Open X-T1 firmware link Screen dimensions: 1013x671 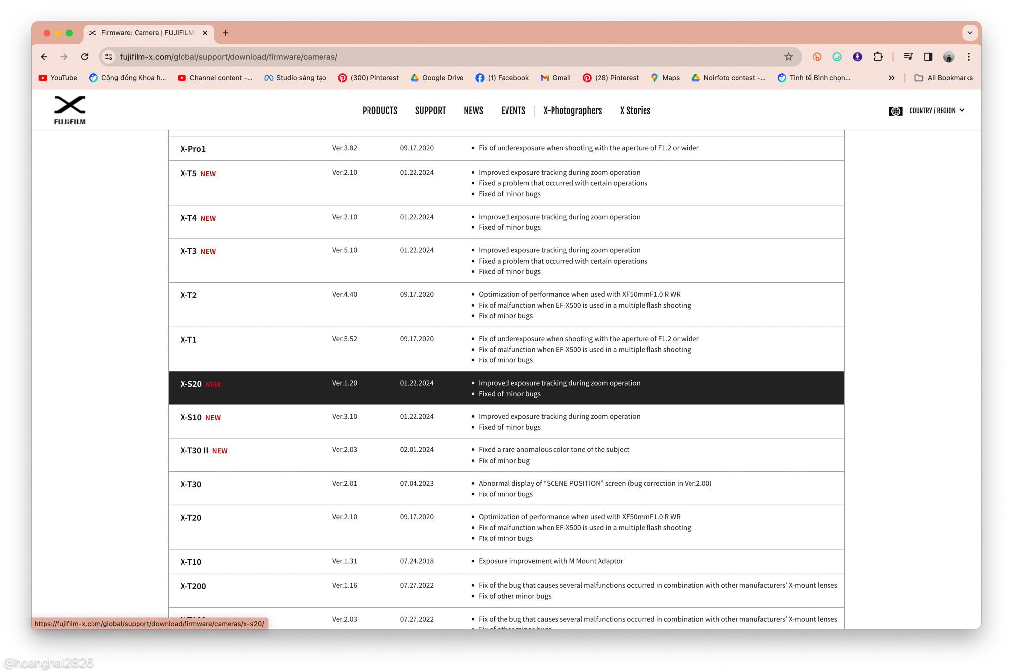click(506, 349)
